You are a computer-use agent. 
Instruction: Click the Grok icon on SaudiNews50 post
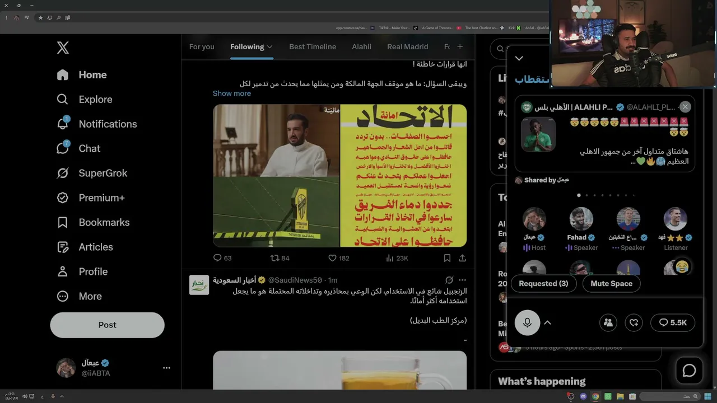tap(449, 280)
